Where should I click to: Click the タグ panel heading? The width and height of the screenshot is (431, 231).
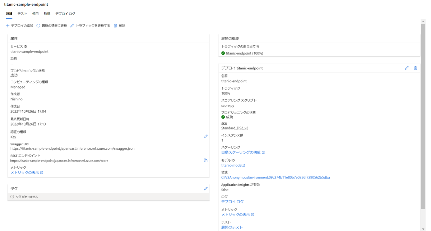(14, 189)
